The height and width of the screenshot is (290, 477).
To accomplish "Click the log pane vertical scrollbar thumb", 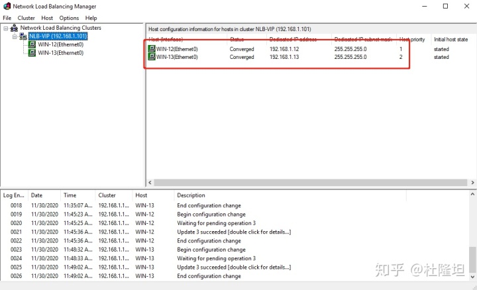I will tap(472, 260).
